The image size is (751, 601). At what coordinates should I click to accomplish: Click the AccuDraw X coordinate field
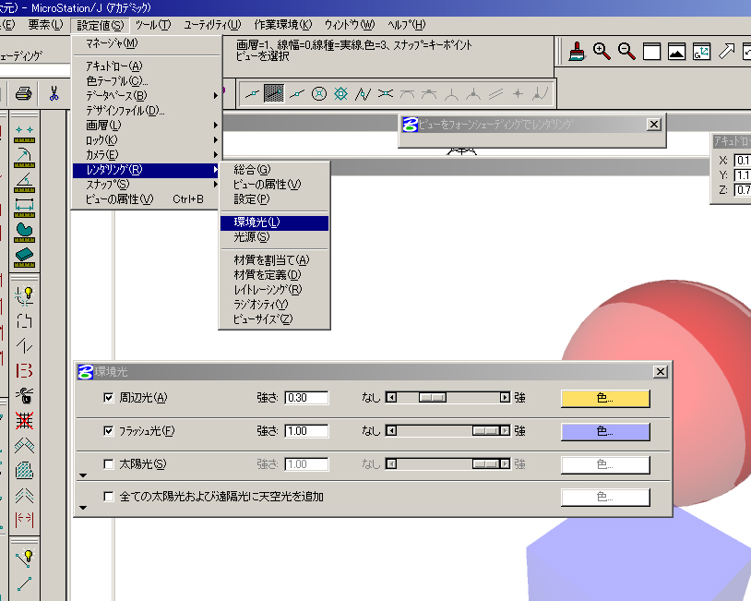[x=743, y=160]
